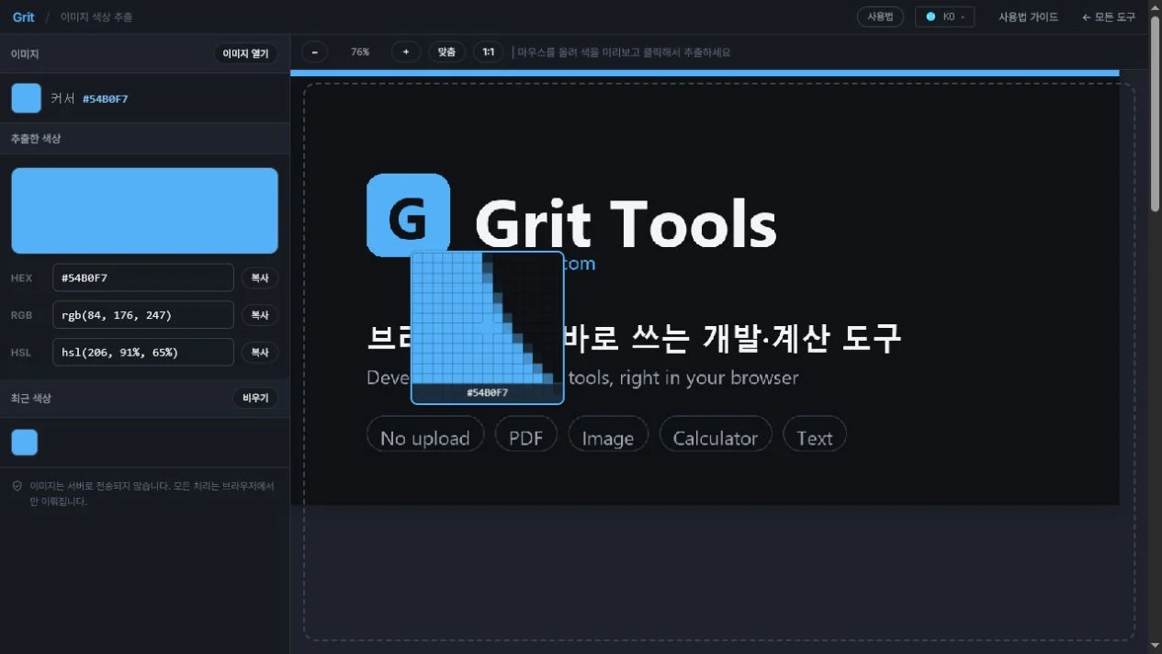The width and height of the screenshot is (1162, 654).
Task: Click the HSL value field
Action: pos(143,352)
